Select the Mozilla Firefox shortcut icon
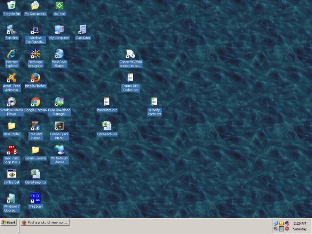The width and height of the screenshot is (312, 234). pyautogui.click(x=35, y=78)
